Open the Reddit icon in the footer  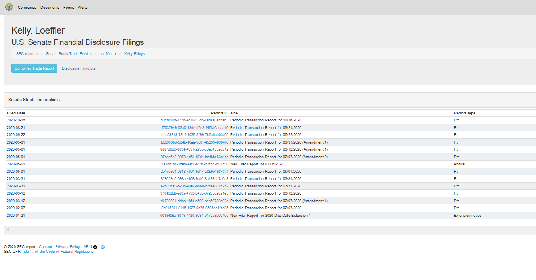(95, 247)
